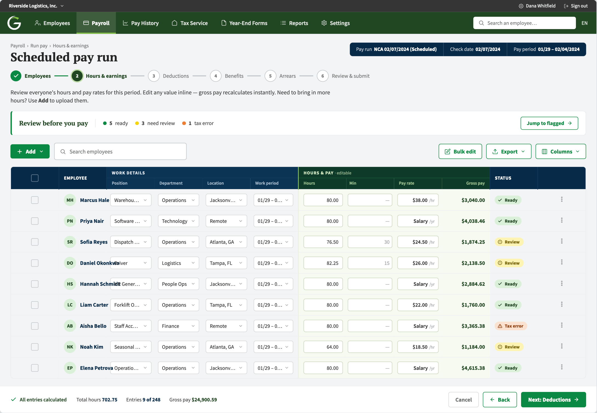Image resolution: width=597 pixels, height=413 pixels.
Task: Click step 4 circle for Benefits
Action: pos(216,76)
